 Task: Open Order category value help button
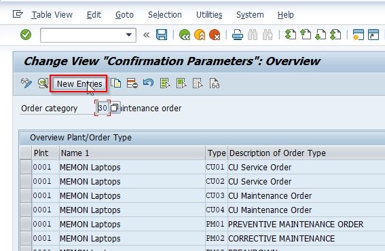pyautogui.click(x=115, y=108)
